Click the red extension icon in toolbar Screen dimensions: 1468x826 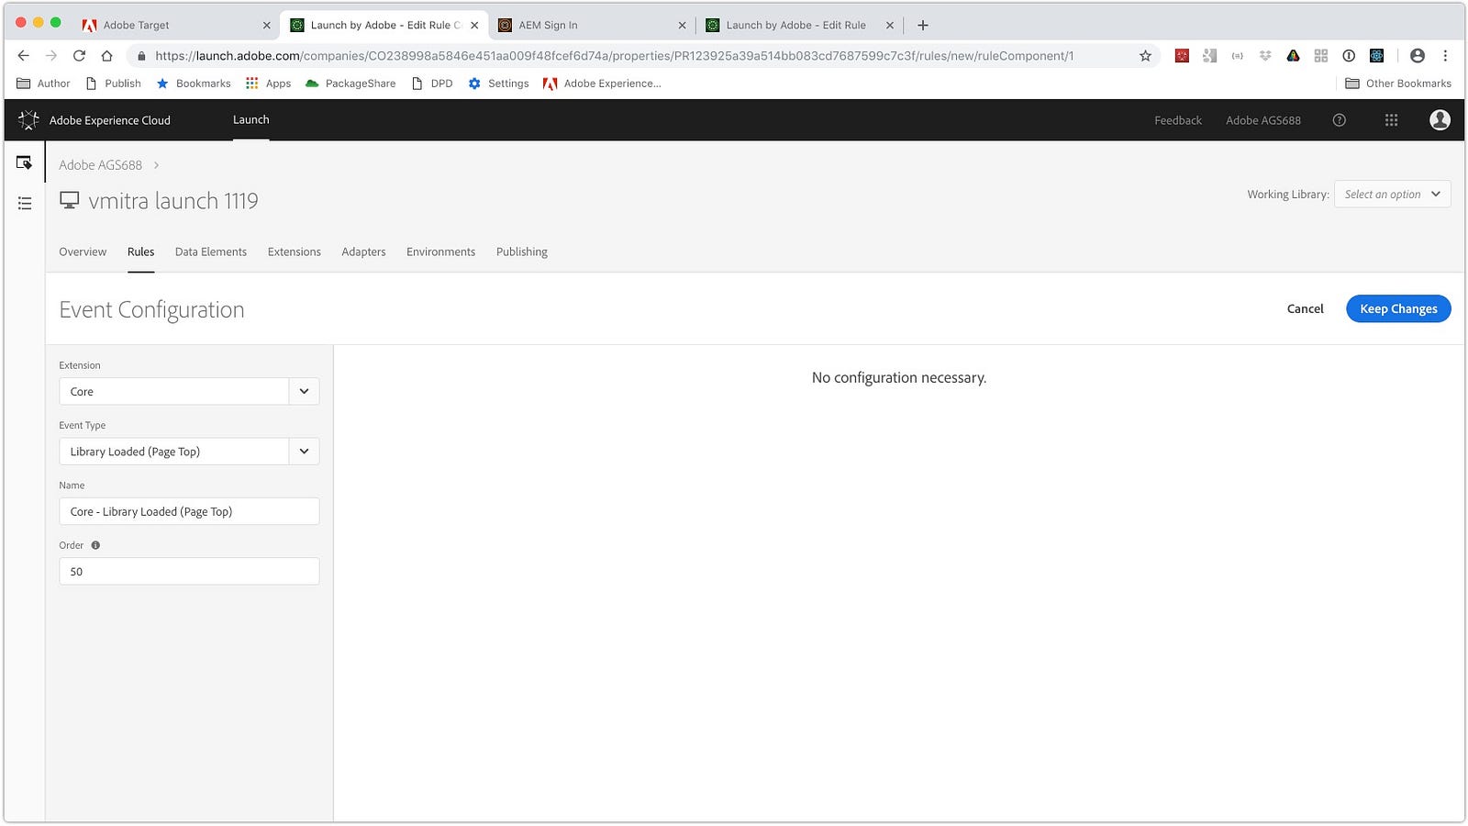[1182, 56]
